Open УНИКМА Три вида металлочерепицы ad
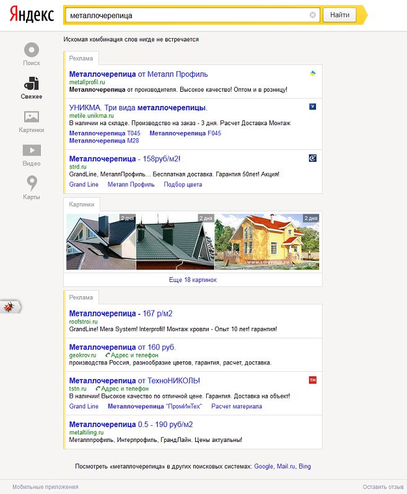Image resolution: width=407 pixels, height=494 pixels. 138,108
